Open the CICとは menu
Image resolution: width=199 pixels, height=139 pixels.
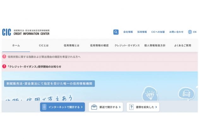pyautogui.click(x=44, y=45)
